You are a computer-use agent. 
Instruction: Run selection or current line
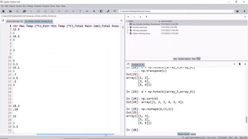click(52, 11)
